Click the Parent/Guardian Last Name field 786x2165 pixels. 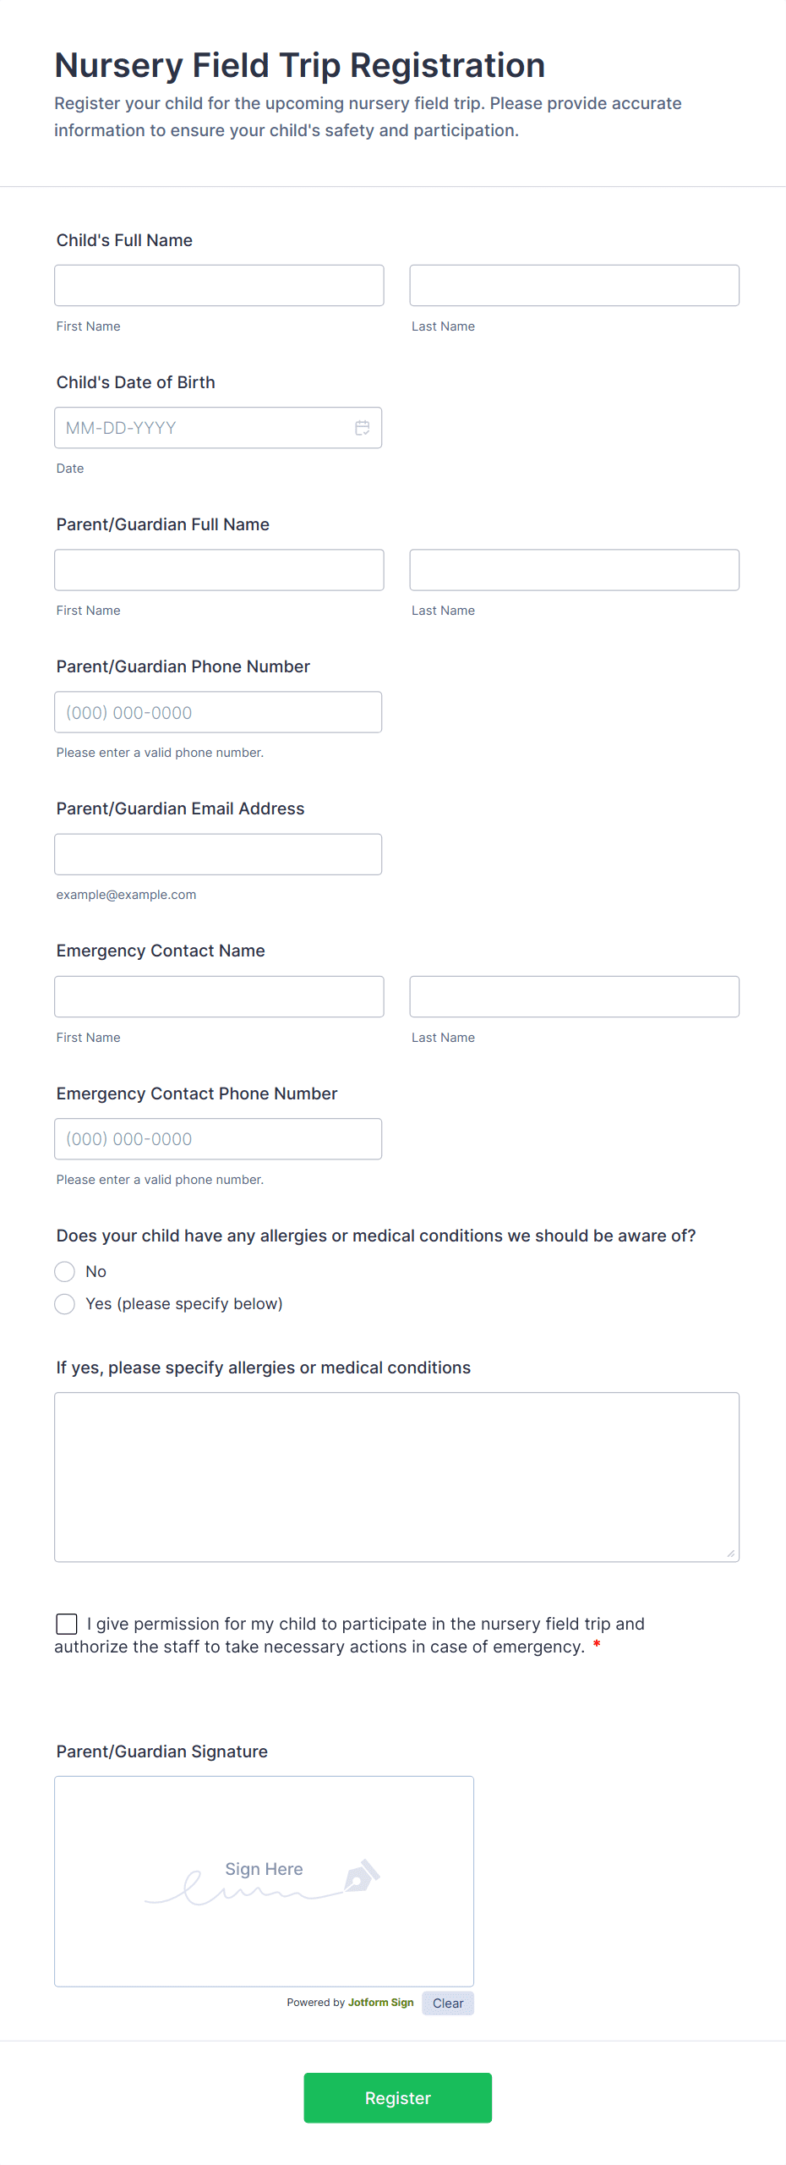click(574, 569)
